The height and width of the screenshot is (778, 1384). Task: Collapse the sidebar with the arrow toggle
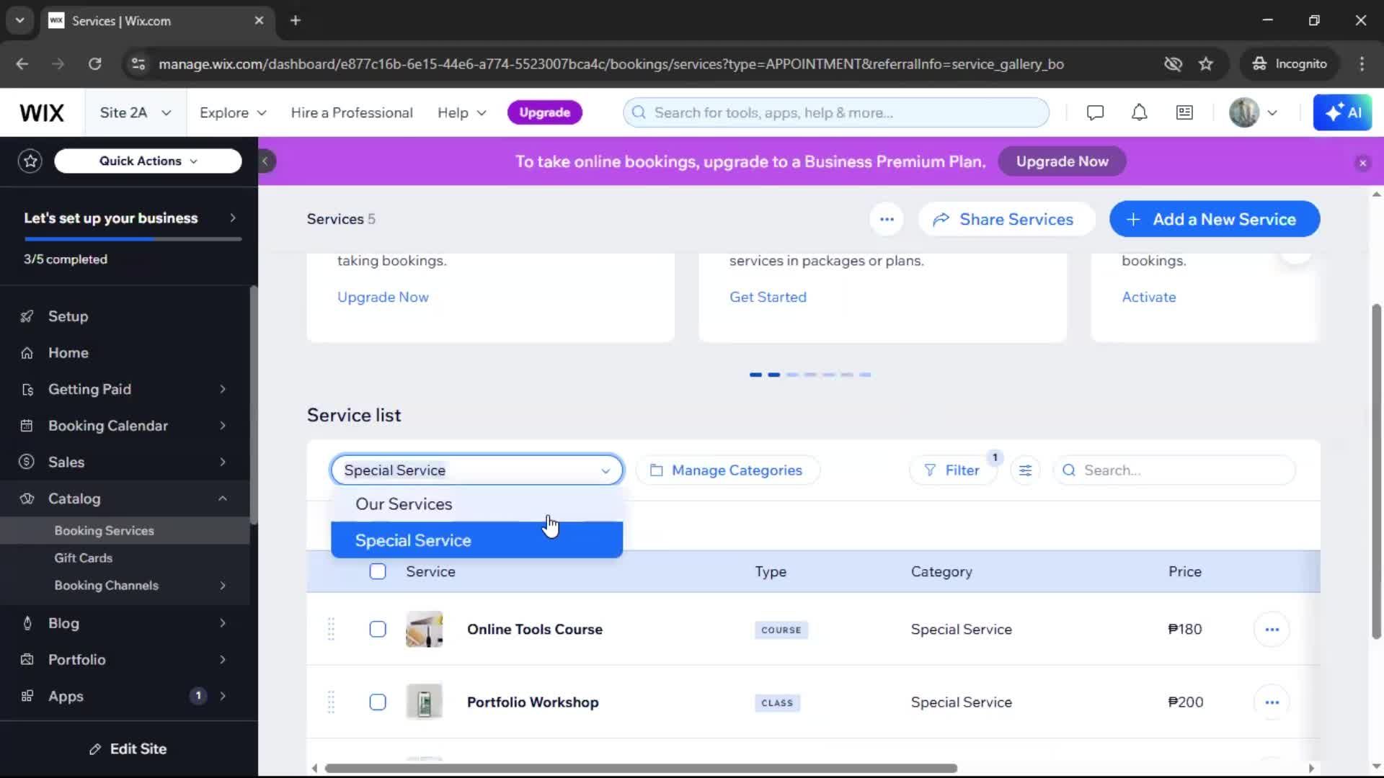point(265,161)
